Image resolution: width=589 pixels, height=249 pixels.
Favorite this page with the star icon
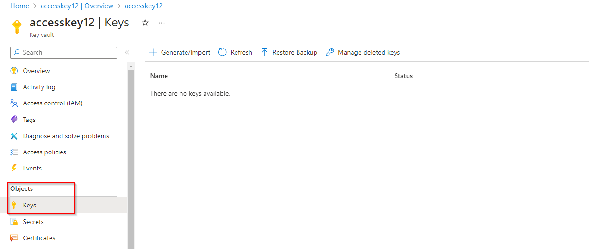(145, 23)
